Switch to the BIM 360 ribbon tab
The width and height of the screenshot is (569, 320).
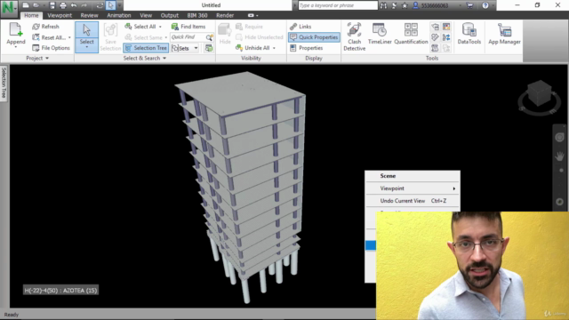point(197,15)
